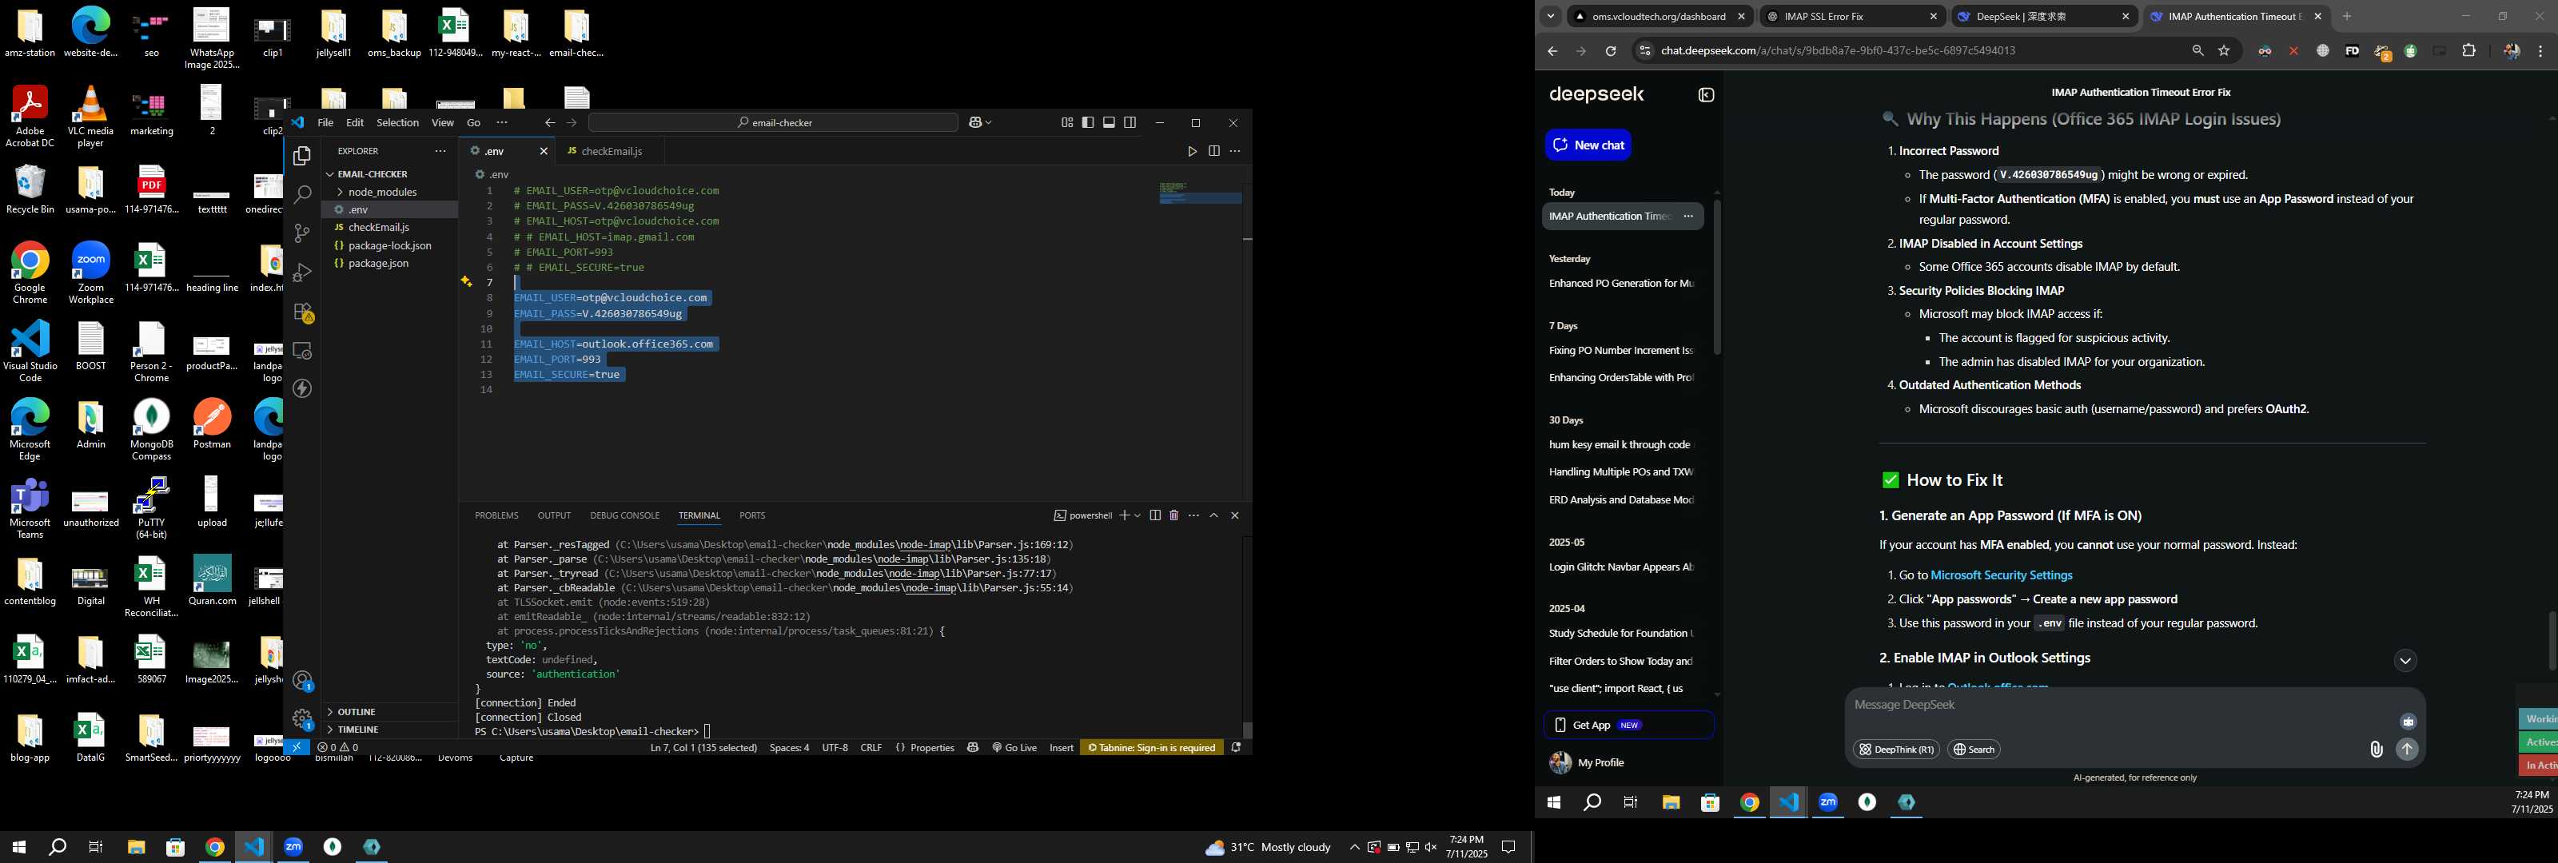Open the Explorer view in VS Code activity bar
Screen dimensions: 2558x863
pyautogui.click(x=302, y=156)
